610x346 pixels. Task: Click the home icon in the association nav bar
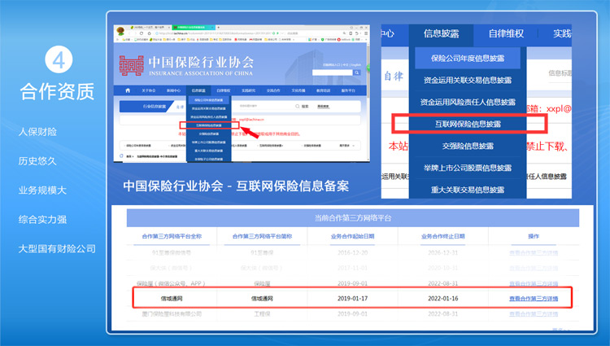pyautogui.click(x=128, y=90)
